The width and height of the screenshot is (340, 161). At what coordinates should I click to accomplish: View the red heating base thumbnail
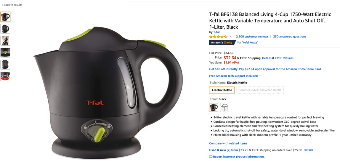(x=5, y=76)
